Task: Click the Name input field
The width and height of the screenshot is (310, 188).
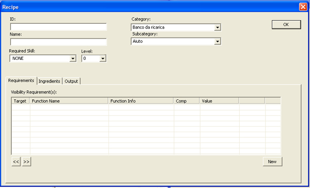Action: [58, 42]
